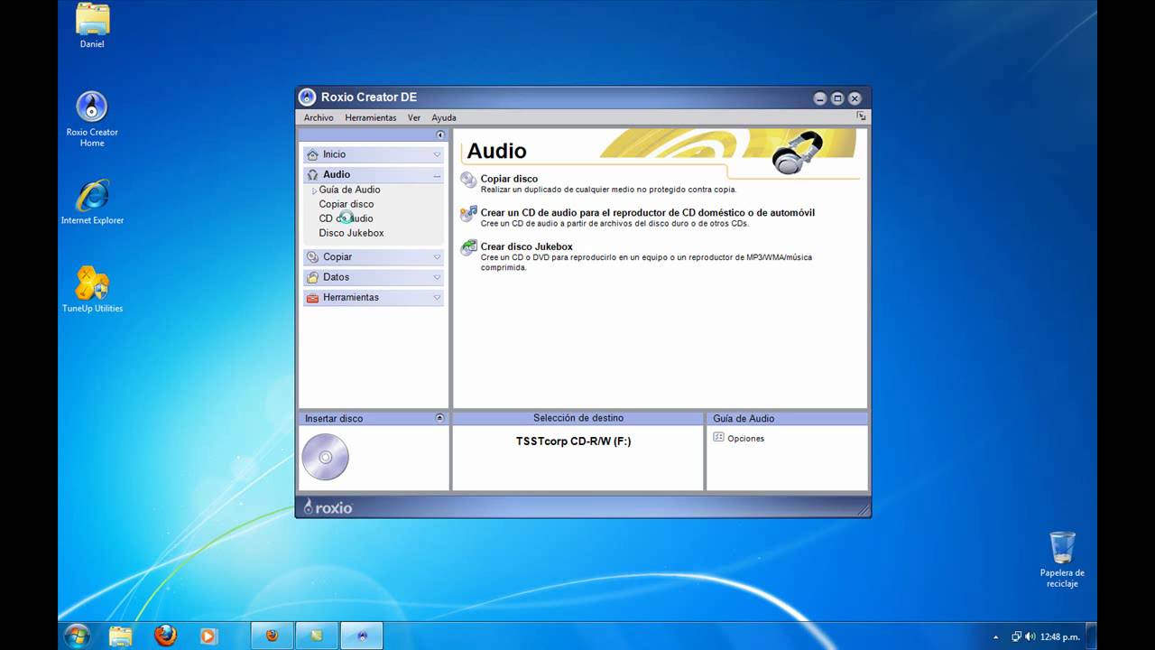Screen dimensions: 1155x650
Task: Select Copiar disco in the sidebar
Action: coord(346,204)
